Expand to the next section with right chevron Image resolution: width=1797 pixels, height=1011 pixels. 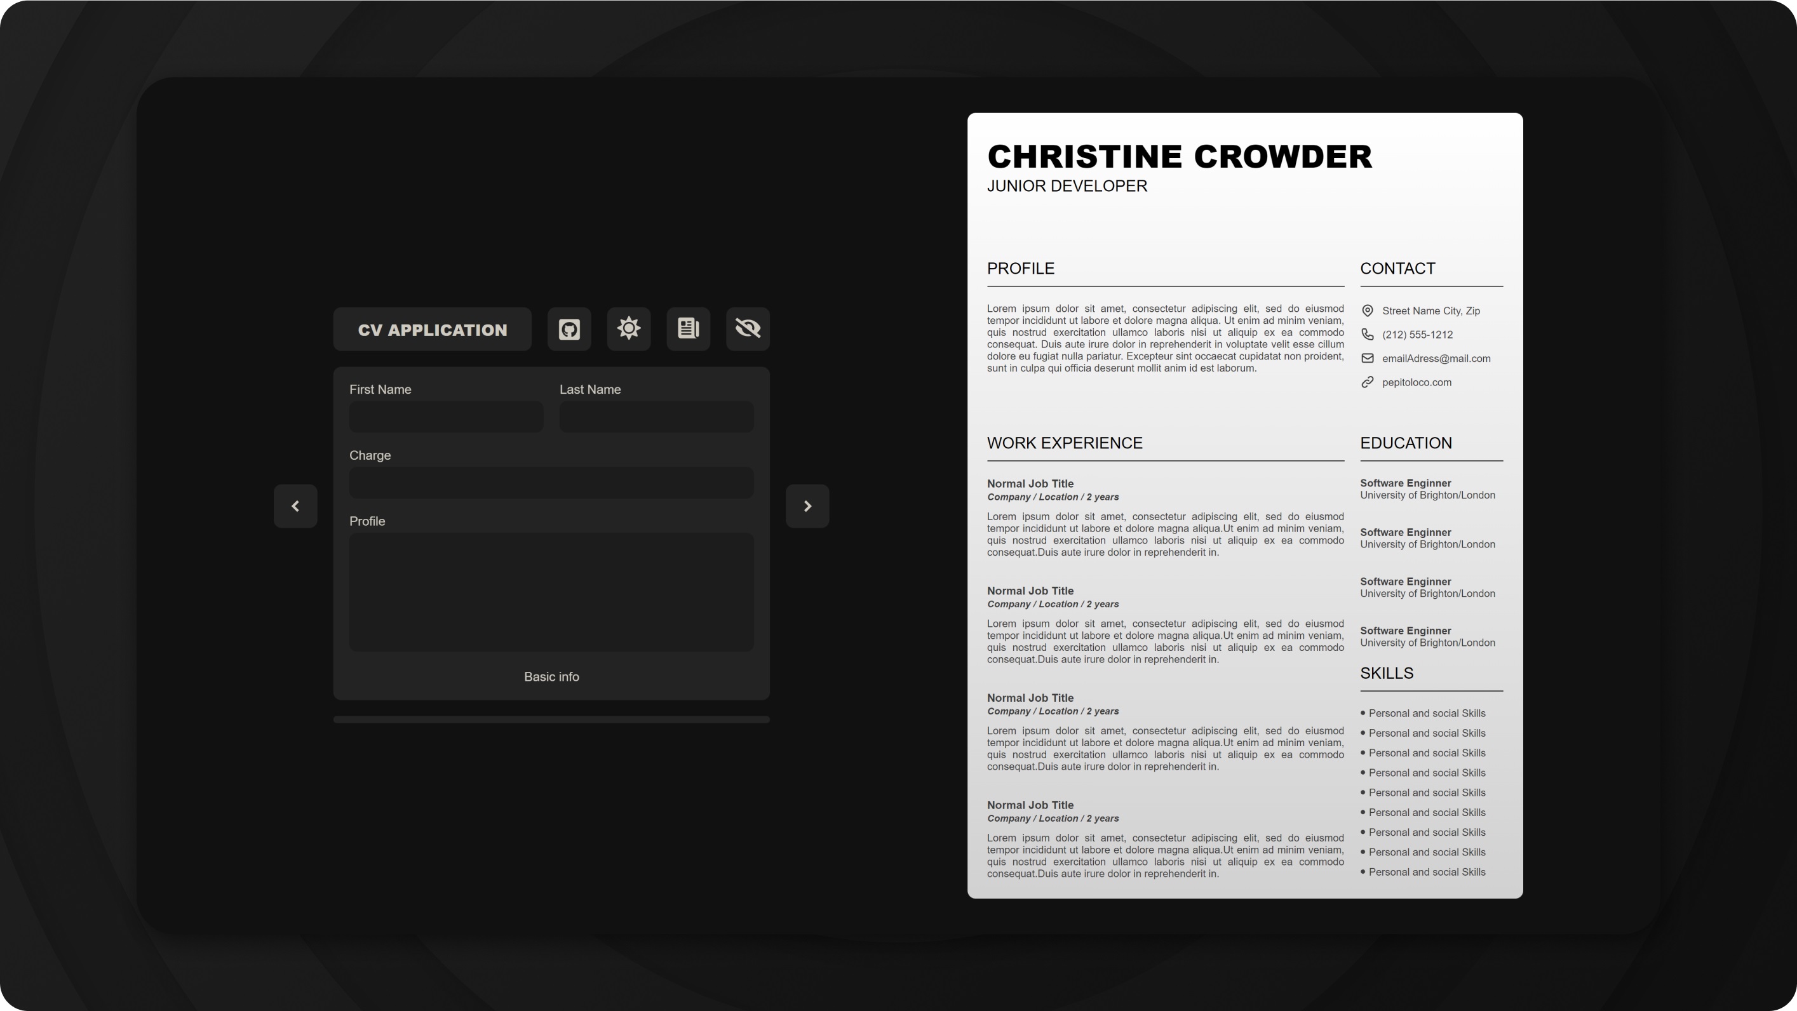pyautogui.click(x=807, y=506)
